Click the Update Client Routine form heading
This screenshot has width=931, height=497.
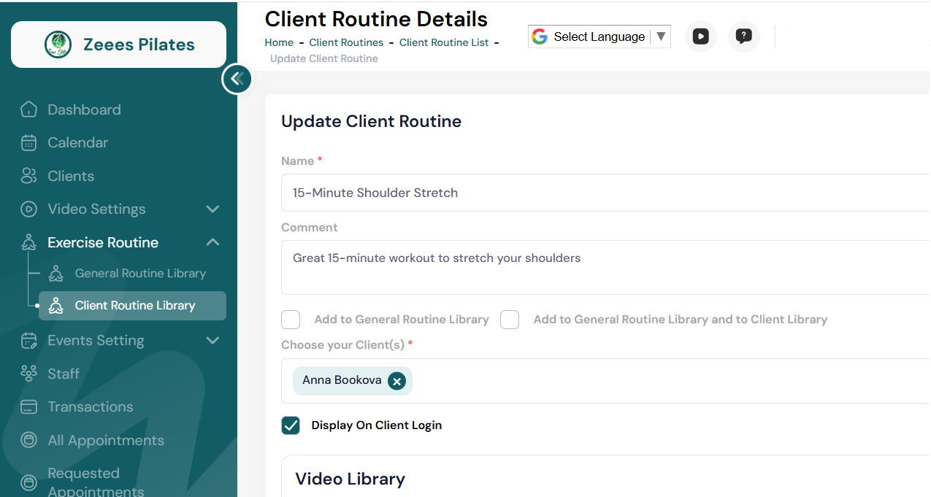coord(371,121)
